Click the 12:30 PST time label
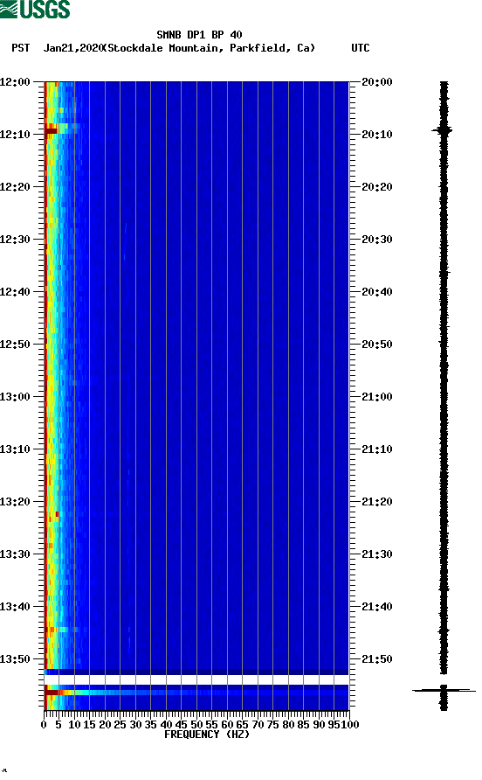Image resolution: width=482 pixels, height=780 pixels. 15,240
